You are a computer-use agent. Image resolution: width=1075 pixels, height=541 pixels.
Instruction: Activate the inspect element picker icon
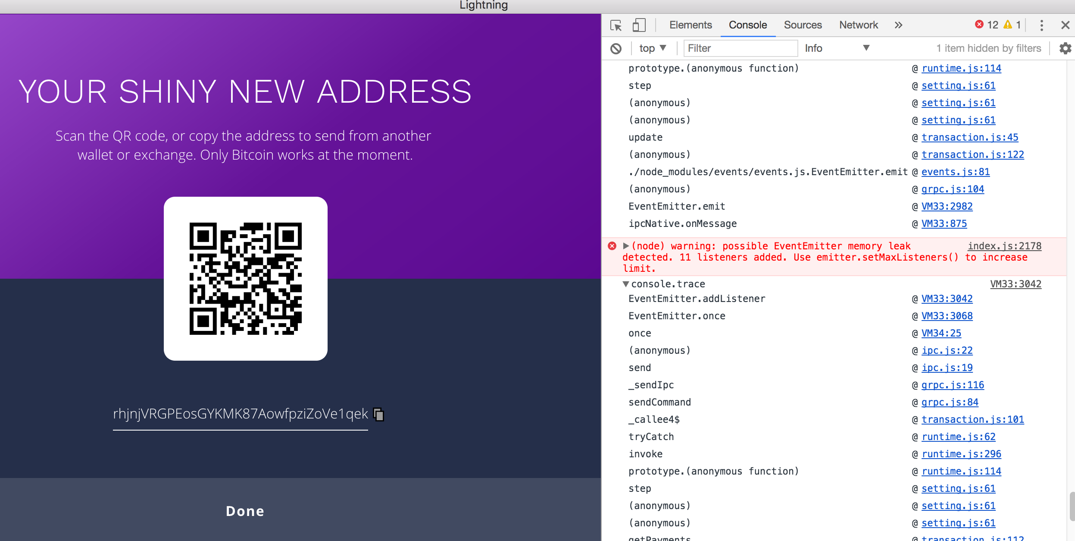[x=616, y=25]
